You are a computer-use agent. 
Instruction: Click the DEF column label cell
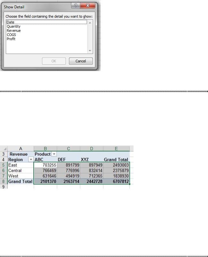[68, 159]
